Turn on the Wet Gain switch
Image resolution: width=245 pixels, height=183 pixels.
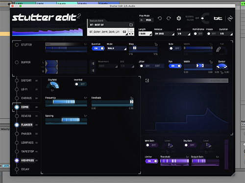point(151,145)
